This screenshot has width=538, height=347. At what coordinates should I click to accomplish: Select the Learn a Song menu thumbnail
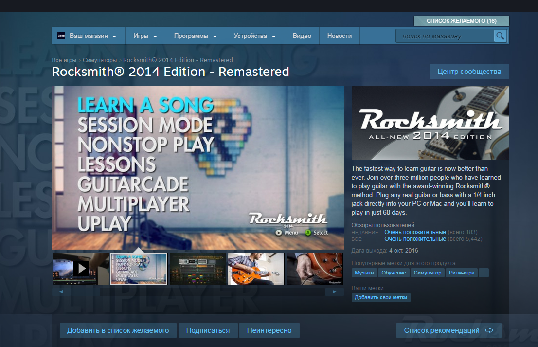click(x=139, y=269)
